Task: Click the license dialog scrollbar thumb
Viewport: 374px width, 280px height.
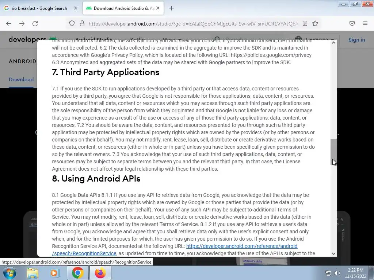Action: tap(333, 152)
